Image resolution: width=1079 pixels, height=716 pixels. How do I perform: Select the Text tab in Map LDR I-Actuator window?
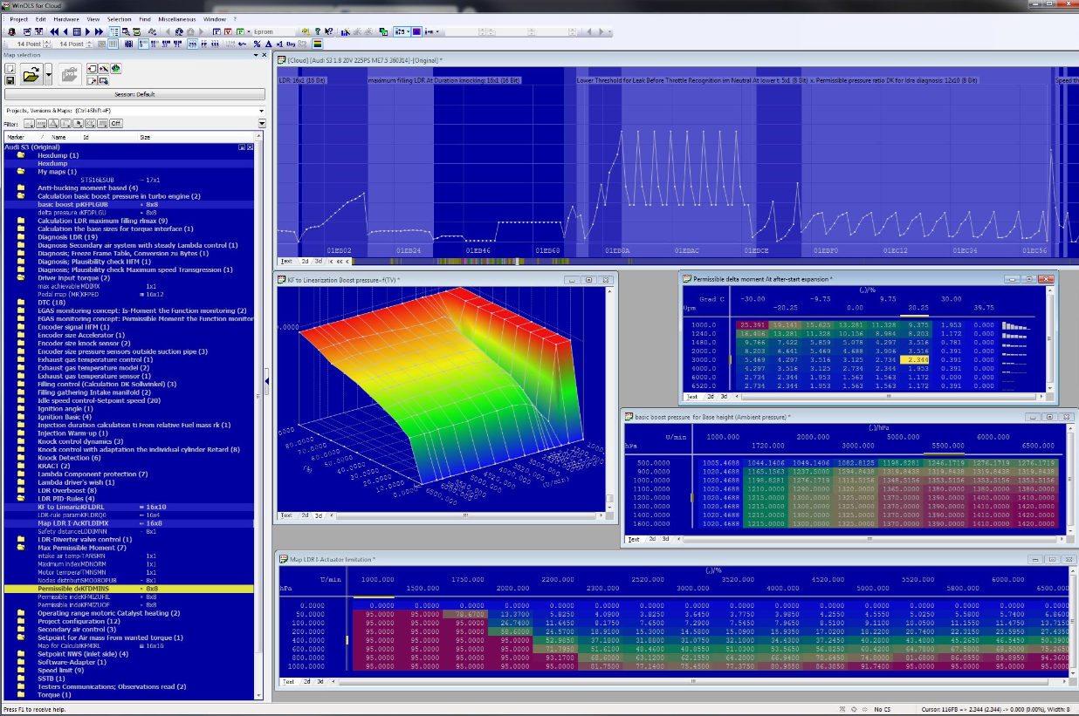(x=286, y=681)
